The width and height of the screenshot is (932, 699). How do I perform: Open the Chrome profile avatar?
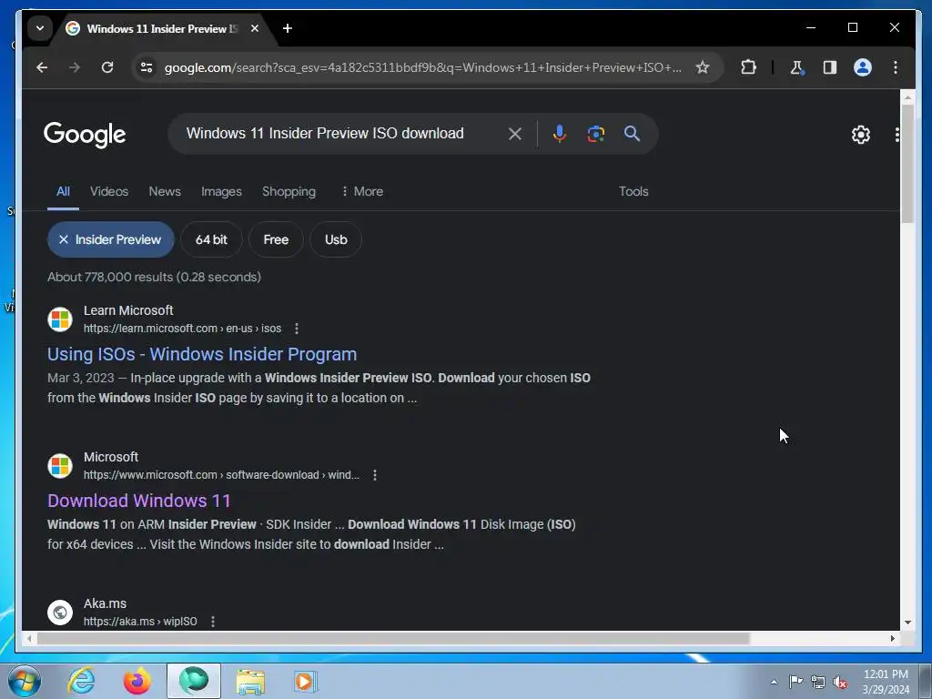pos(863,67)
